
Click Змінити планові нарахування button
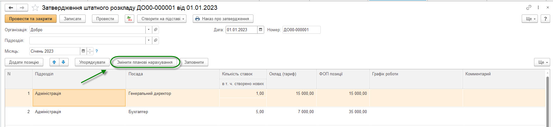145,62
